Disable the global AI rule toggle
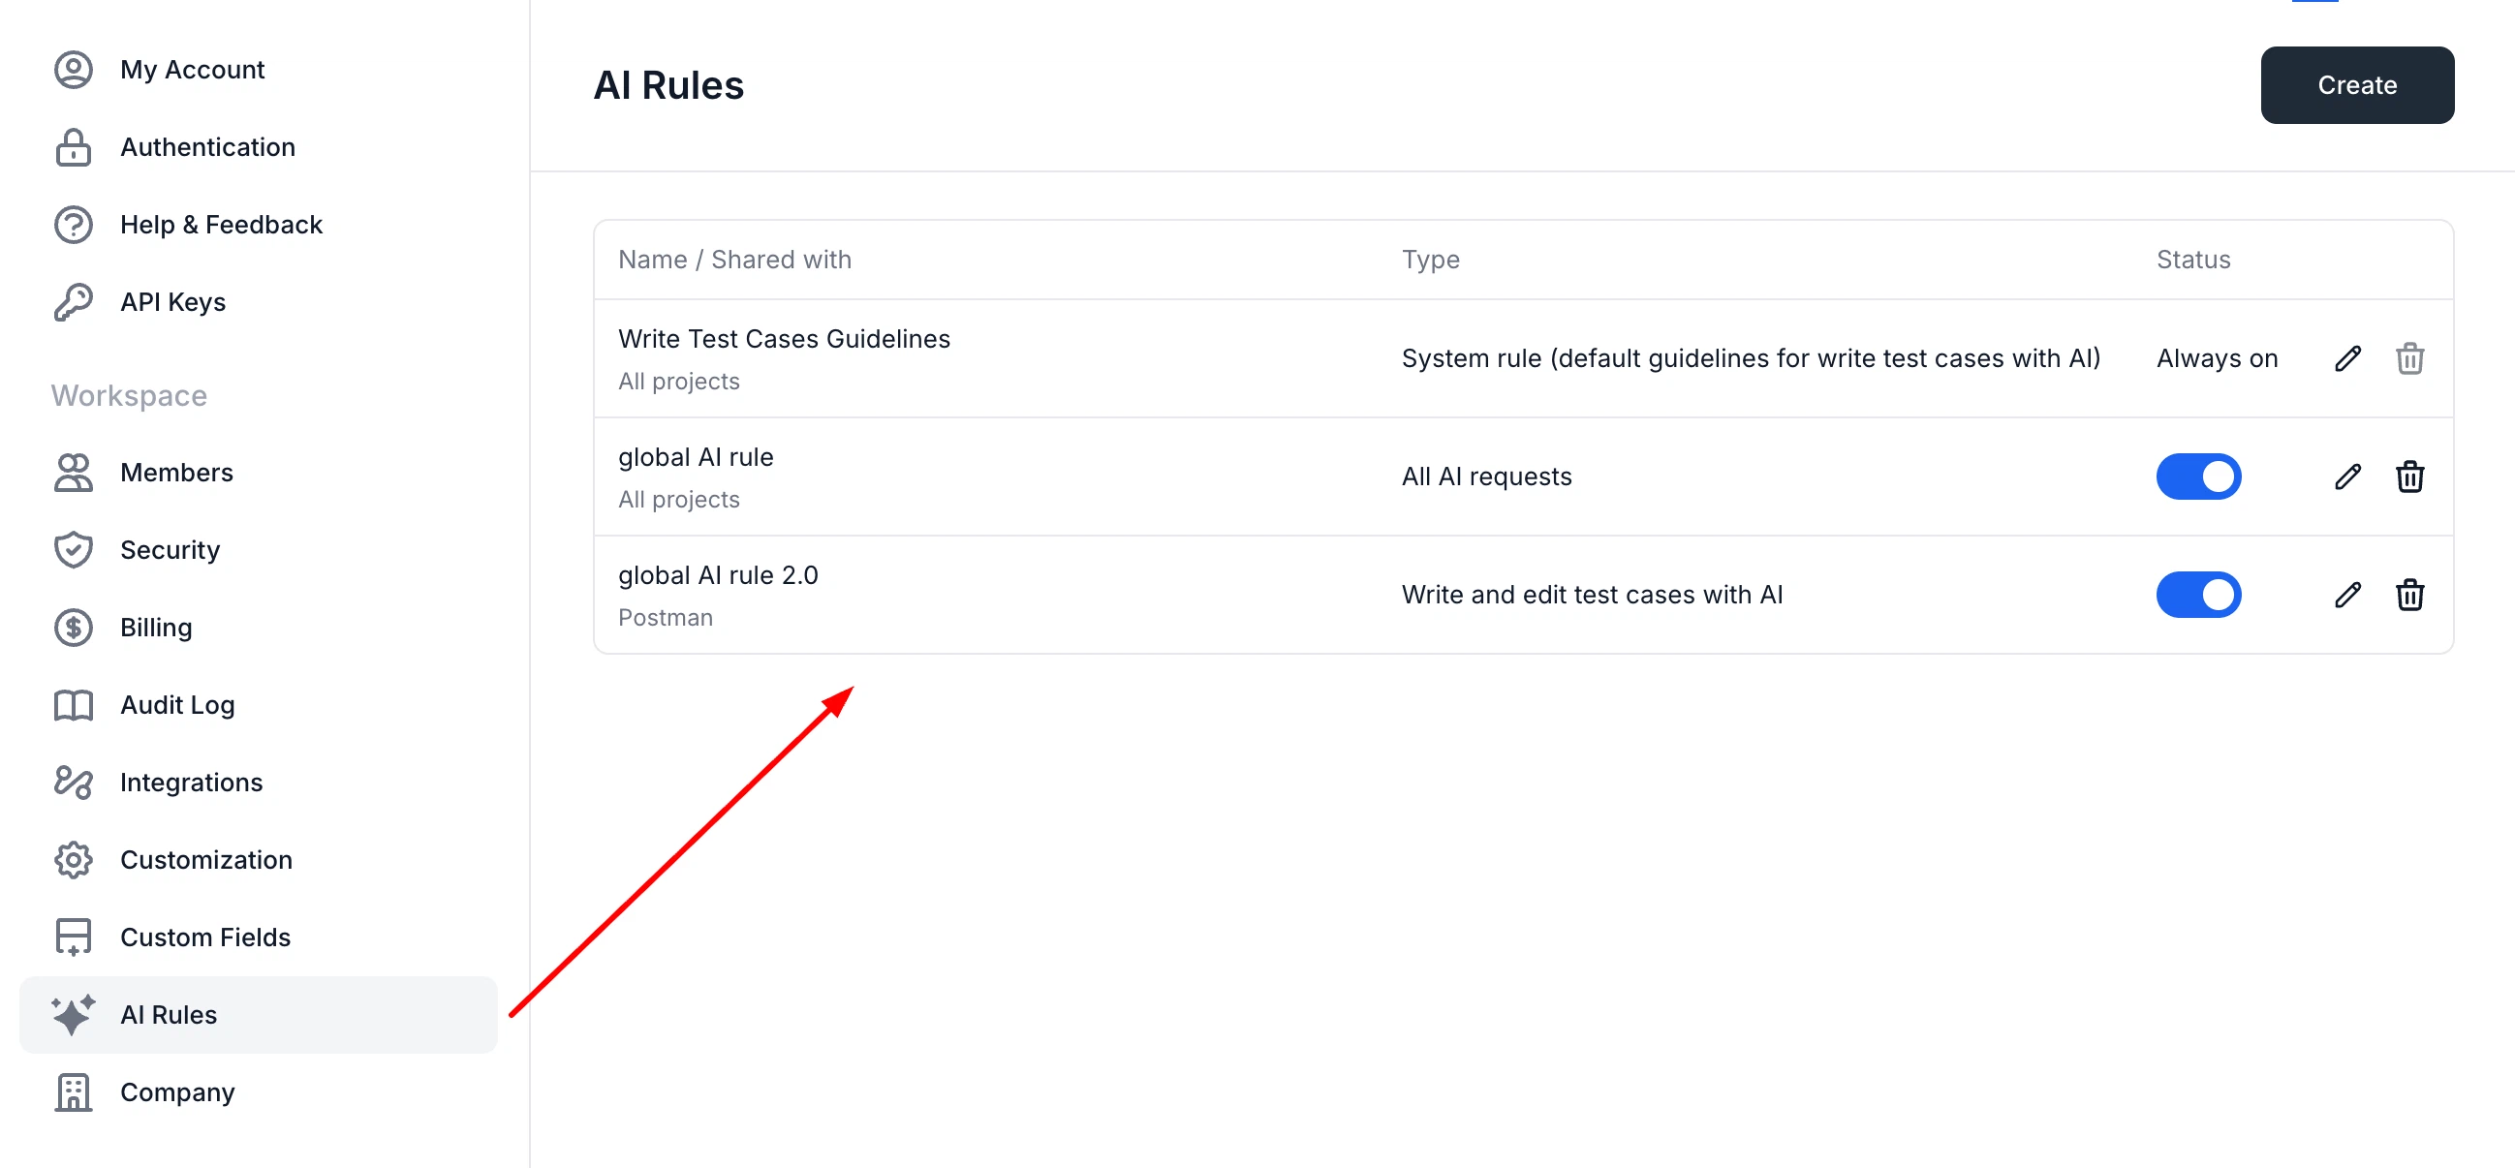This screenshot has height=1168, width=2515. 2198,476
